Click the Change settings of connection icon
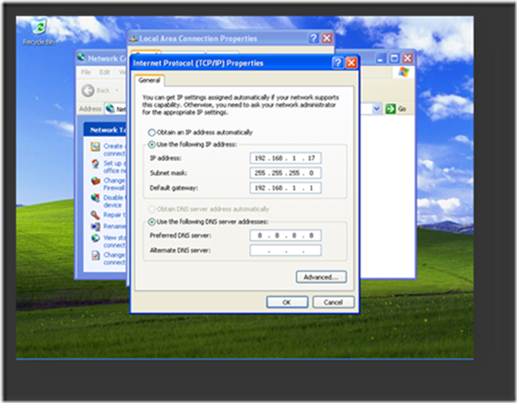 (x=95, y=255)
